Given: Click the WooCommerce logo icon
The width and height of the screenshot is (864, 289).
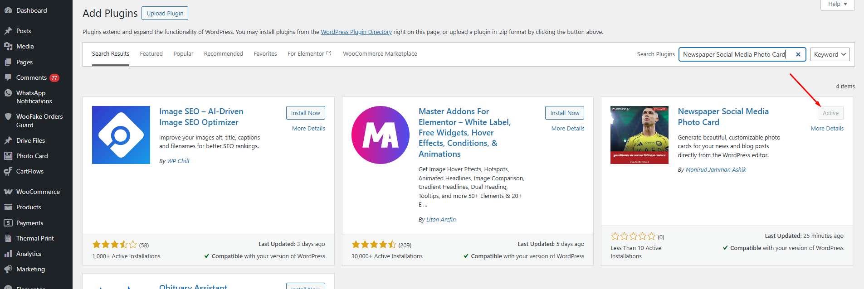Looking at the screenshot, I should click(x=8, y=192).
